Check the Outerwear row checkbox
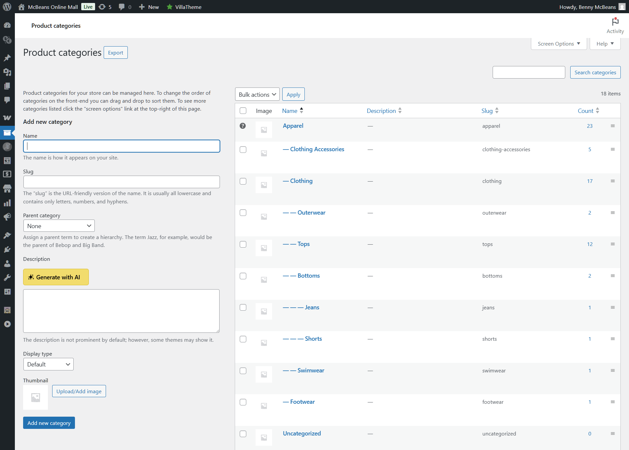The image size is (629, 450). tap(243, 213)
